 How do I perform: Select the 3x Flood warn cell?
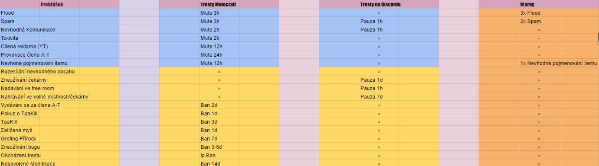(539, 13)
